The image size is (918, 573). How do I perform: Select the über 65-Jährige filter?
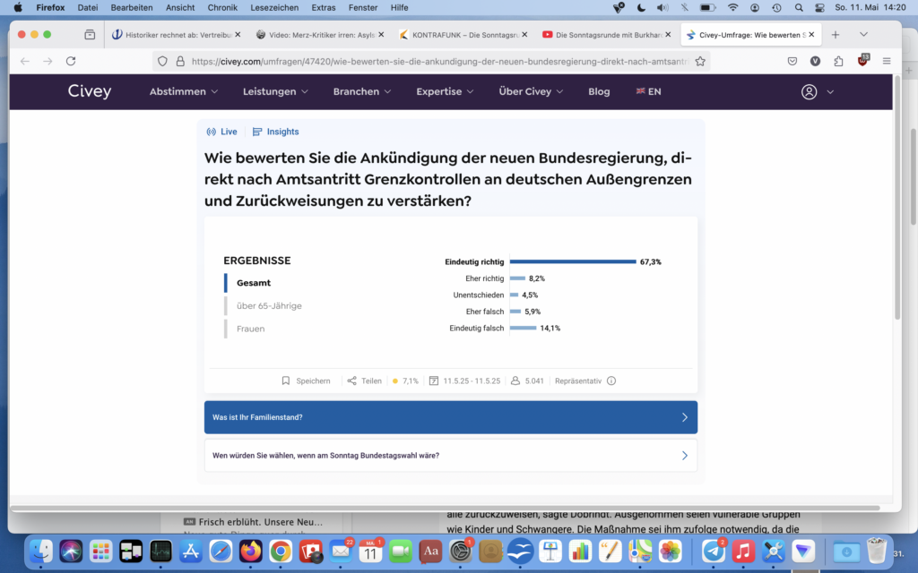(269, 306)
